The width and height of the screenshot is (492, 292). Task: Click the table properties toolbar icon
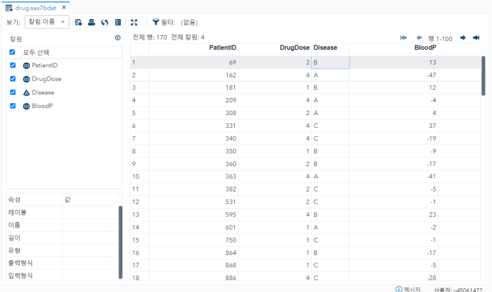point(118,22)
